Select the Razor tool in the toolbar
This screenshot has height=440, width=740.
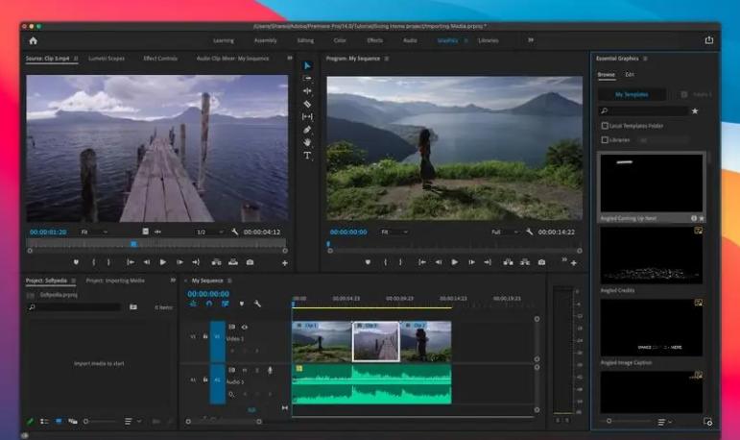(307, 104)
